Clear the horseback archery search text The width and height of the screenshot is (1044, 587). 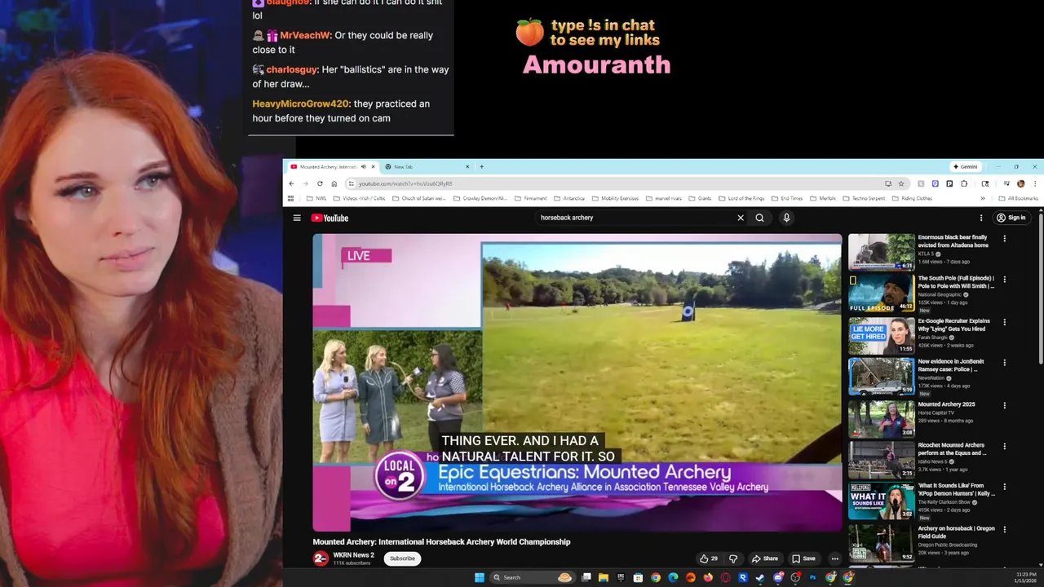[741, 218]
